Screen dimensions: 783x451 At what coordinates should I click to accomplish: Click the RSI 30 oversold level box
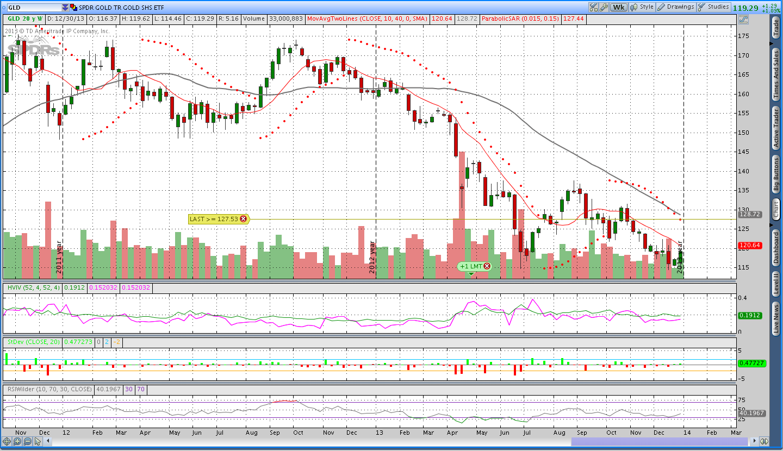(129, 389)
